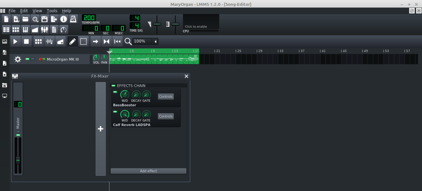The image size is (422, 191).
Task: Adjust the master pitch slider
Action: [175, 24]
